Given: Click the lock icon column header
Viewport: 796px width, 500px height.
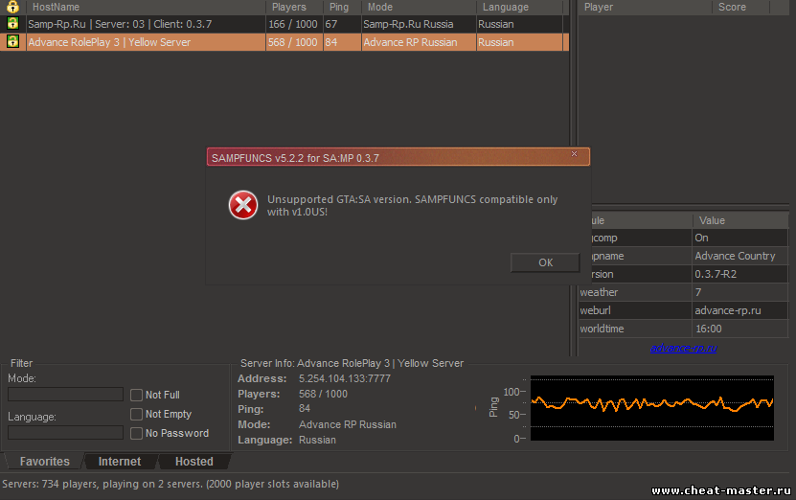Looking at the screenshot, I should pos(12,7).
